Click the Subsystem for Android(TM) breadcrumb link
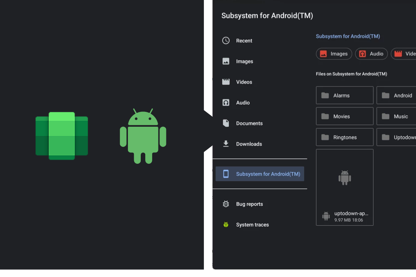 point(348,36)
